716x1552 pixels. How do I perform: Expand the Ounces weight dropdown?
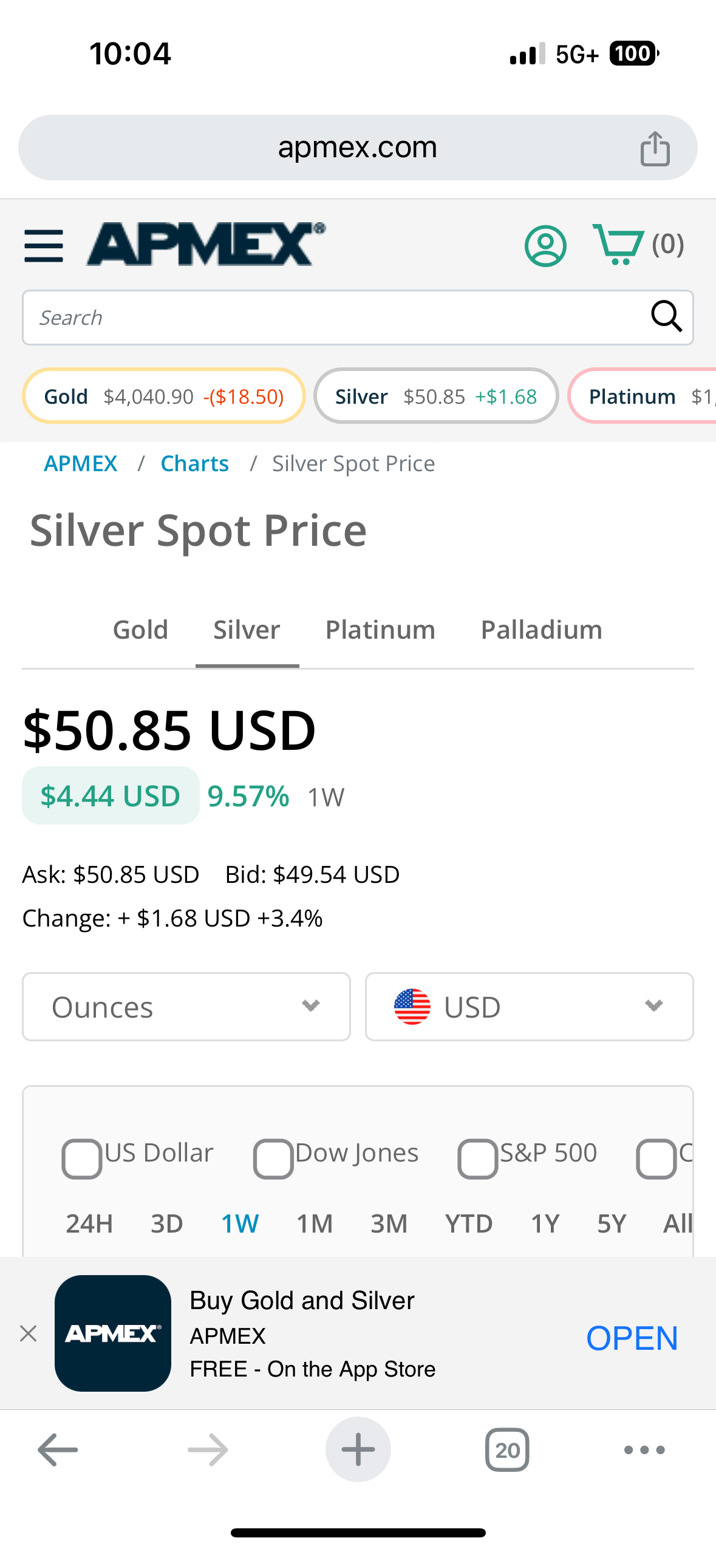point(186,1007)
